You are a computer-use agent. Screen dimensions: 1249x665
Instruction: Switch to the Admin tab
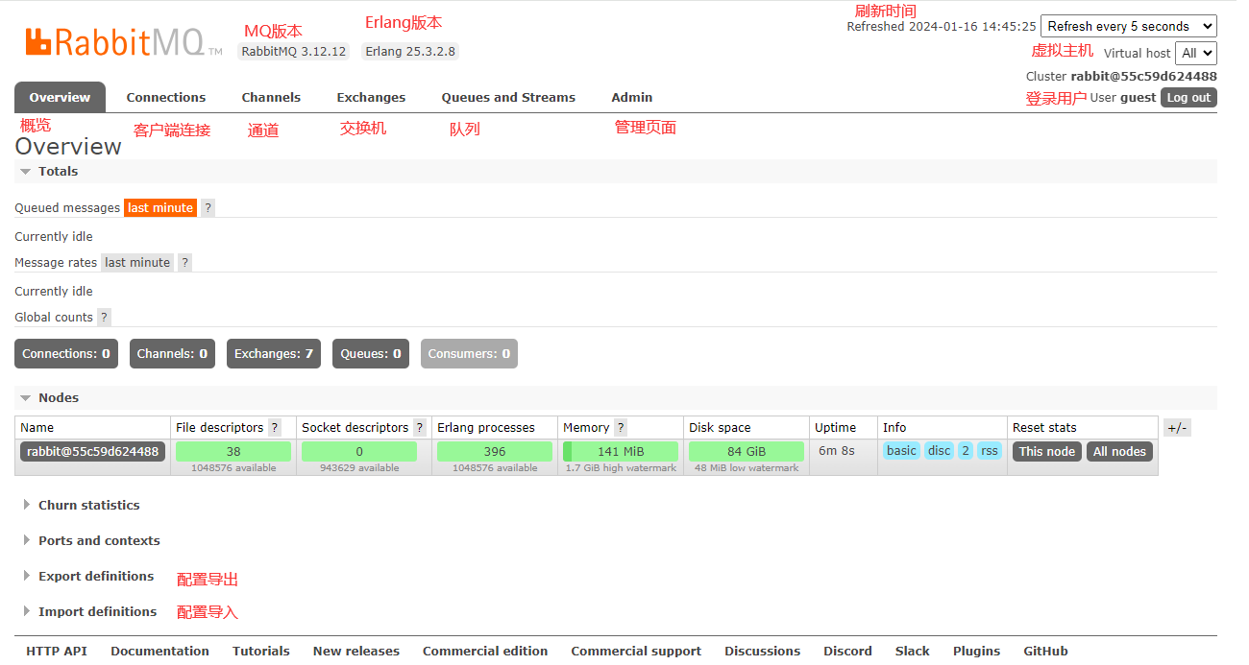pos(632,97)
